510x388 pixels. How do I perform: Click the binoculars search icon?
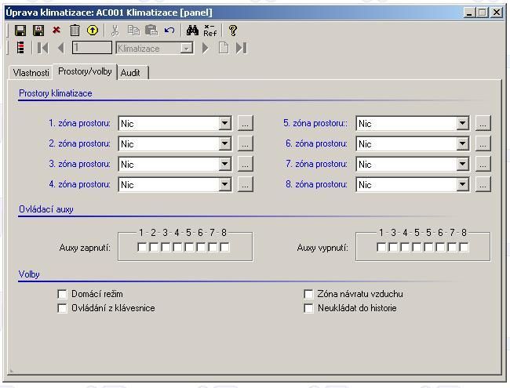(x=192, y=31)
